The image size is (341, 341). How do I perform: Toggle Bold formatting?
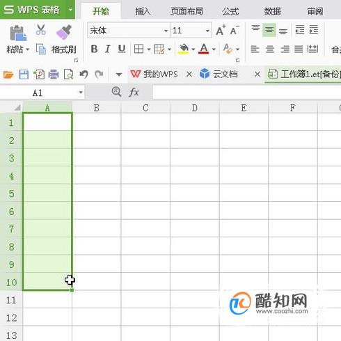coord(94,49)
